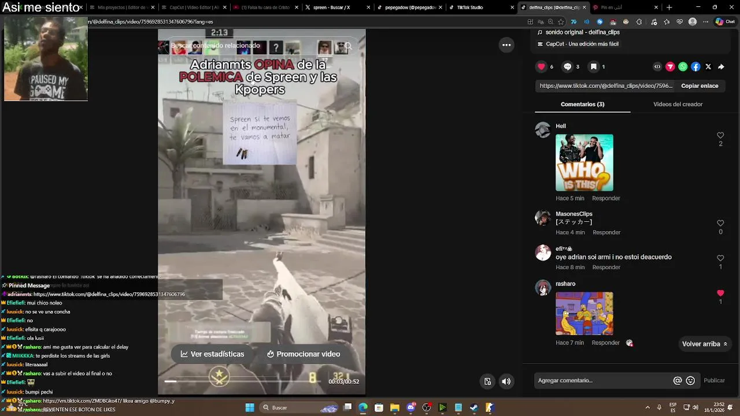Unlike rasharo's comment
The image size is (740, 416).
tap(720, 293)
